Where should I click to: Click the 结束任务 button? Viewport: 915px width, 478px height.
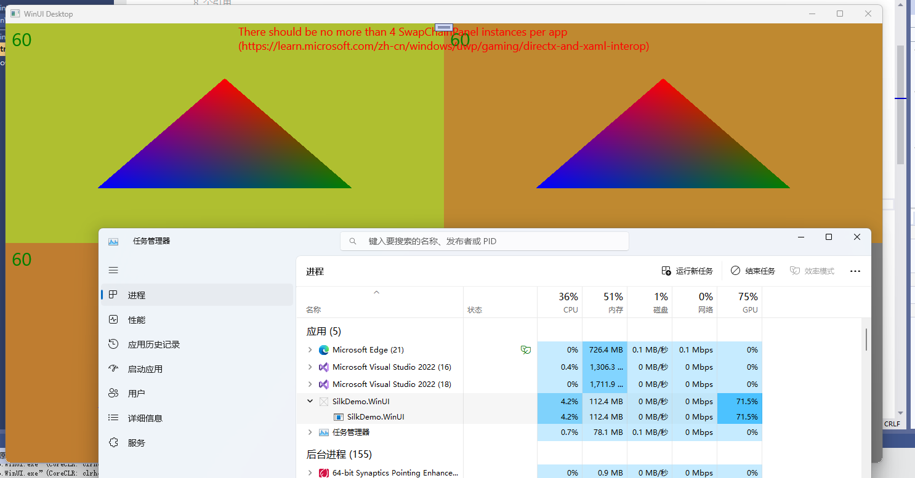point(753,271)
